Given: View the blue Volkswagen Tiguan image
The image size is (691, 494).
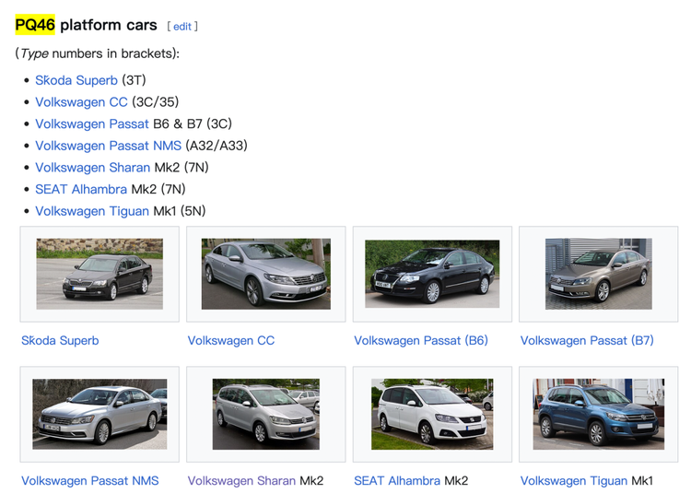Looking at the screenshot, I should click(x=598, y=414).
